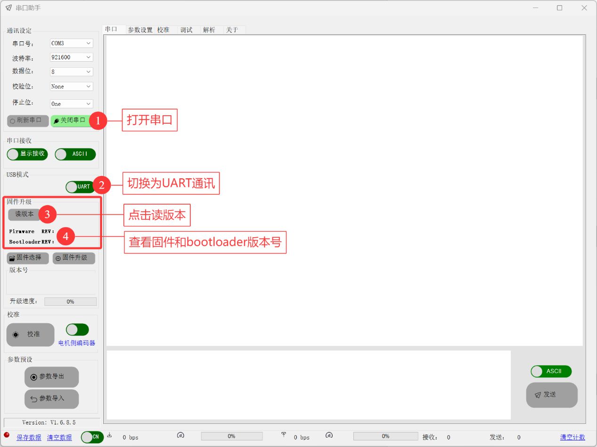
Task: Start the 固件升级 firmware upgrade
Action: 74,258
